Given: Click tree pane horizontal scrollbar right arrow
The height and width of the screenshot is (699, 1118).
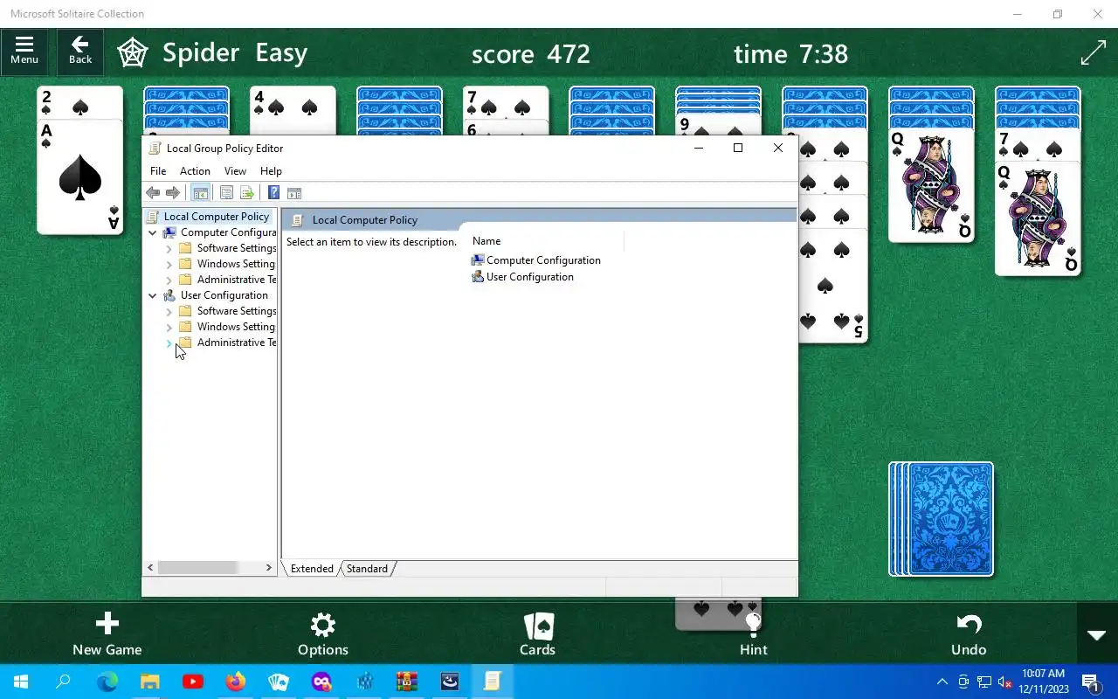Looking at the screenshot, I should 268,568.
